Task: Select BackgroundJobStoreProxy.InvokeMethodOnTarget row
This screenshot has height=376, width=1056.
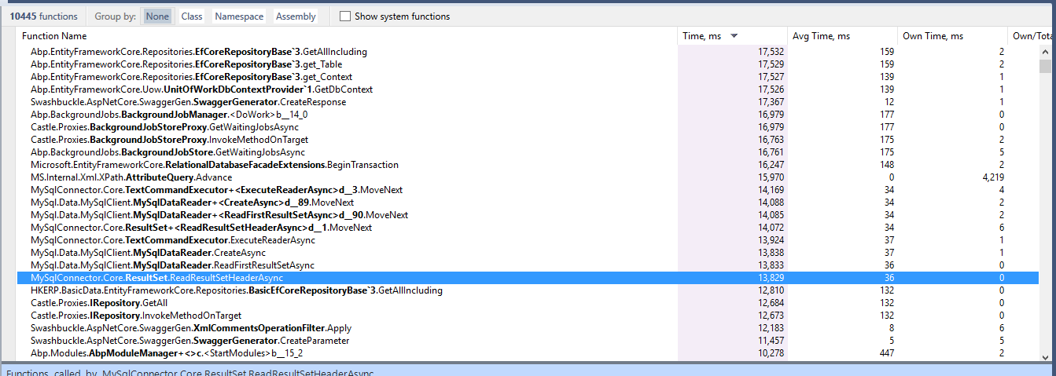Action: pos(528,140)
